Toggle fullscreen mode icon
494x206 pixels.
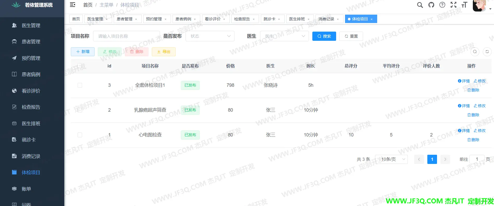tap(453, 5)
